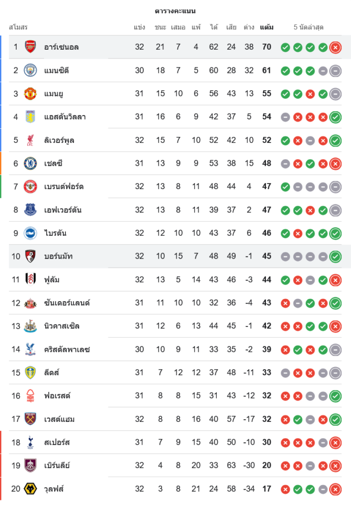
Task: Select the นิวคาสเซิล team name
Action: click(x=62, y=326)
